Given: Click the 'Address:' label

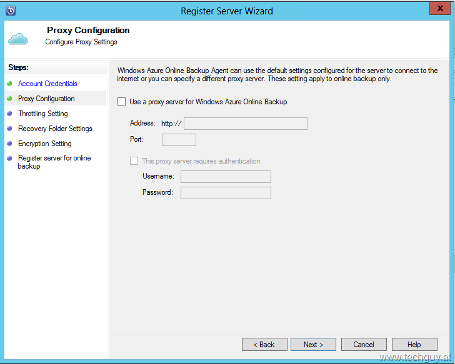Looking at the screenshot, I should [142, 123].
